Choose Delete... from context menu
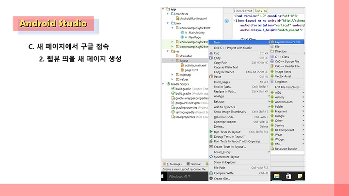The image size is (349, 196). [x=239, y=127]
